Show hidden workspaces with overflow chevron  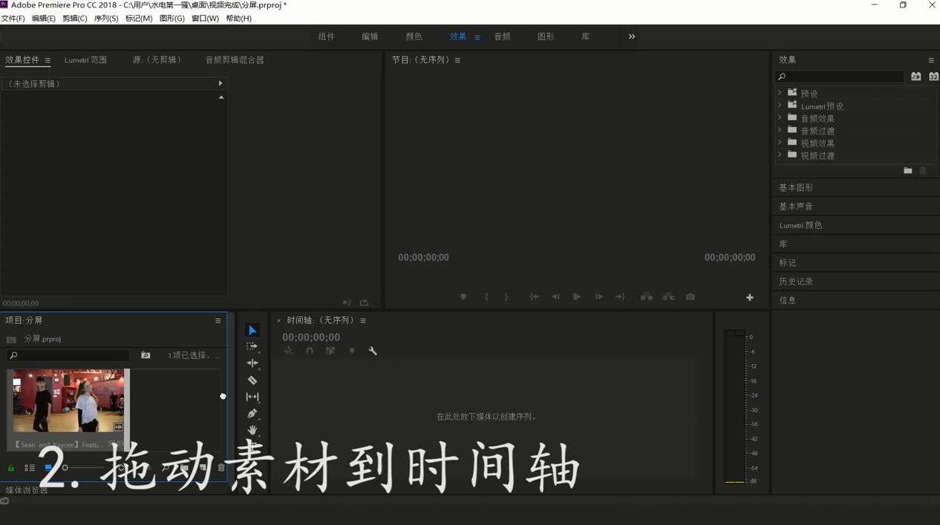pyautogui.click(x=632, y=36)
